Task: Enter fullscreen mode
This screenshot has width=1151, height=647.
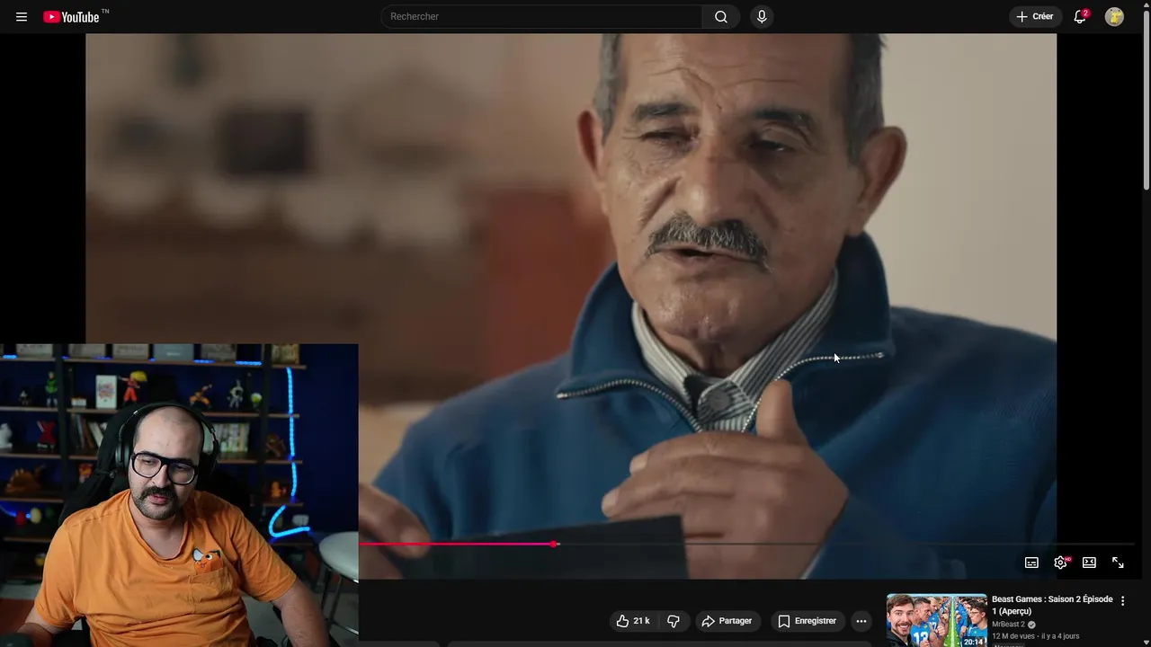Action: coord(1118,563)
